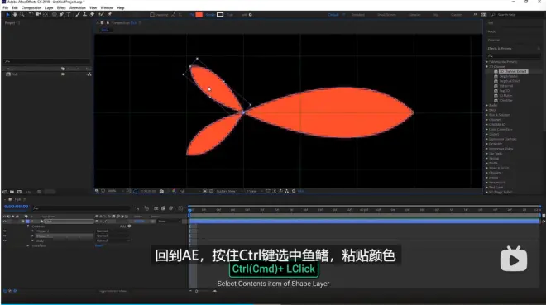Open the Effect menu
This screenshot has height=305, width=546.
point(61,7)
